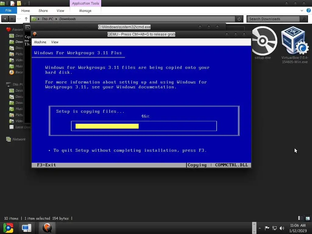Open the recent locations dropdown arrow
Image resolution: width=312 pixels, height=234 pixels.
click(x=19, y=19)
